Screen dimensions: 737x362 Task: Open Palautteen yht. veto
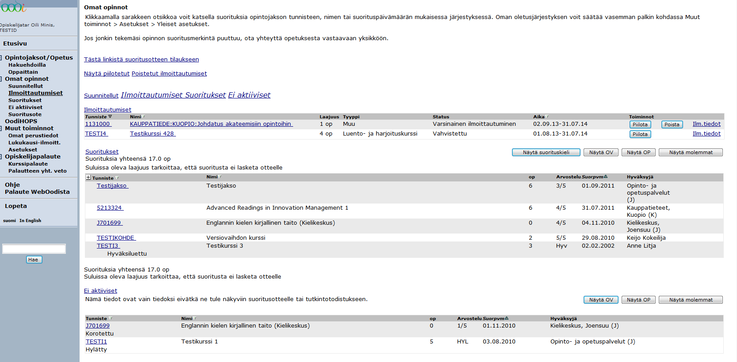click(38, 171)
